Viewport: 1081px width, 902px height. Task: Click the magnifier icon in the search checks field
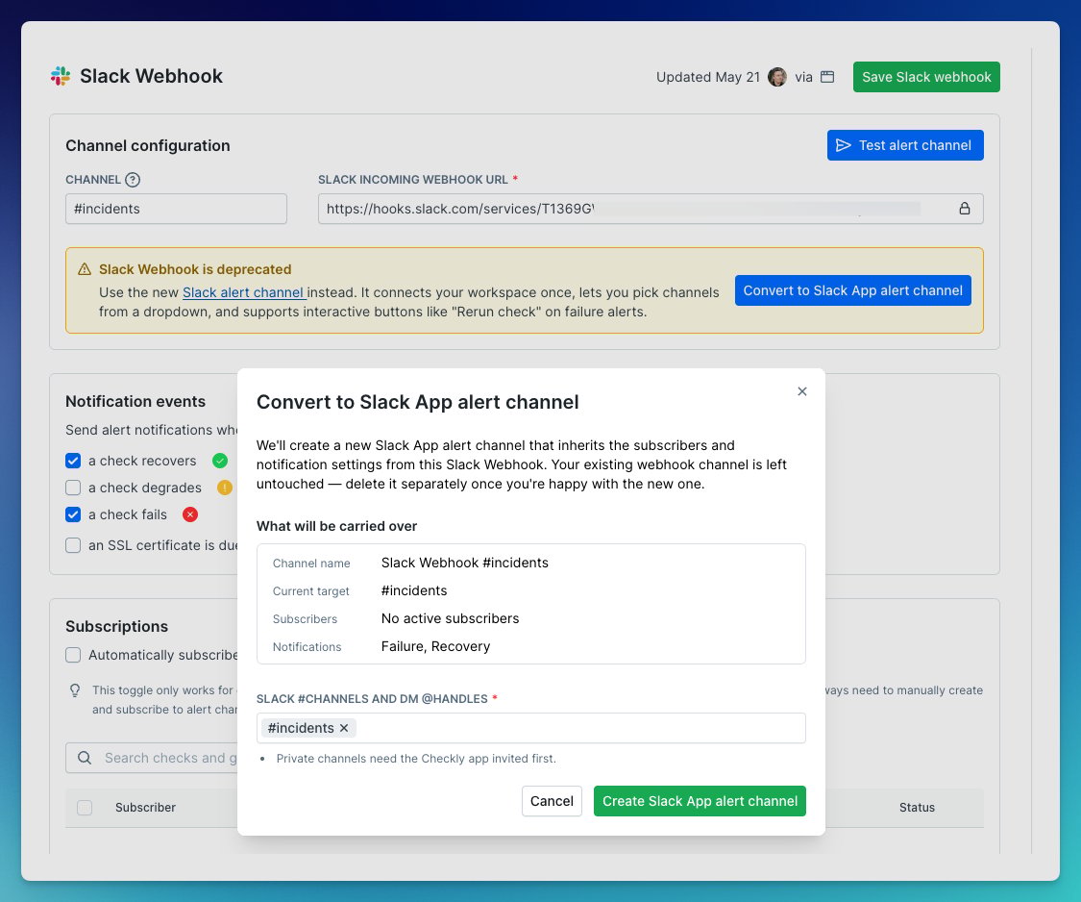pos(85,758)
